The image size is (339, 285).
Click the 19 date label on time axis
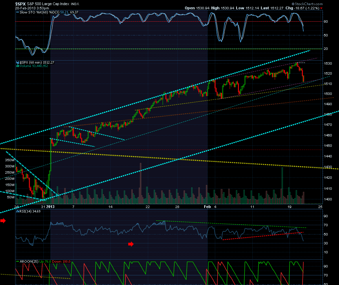click(x=289, y=207)
